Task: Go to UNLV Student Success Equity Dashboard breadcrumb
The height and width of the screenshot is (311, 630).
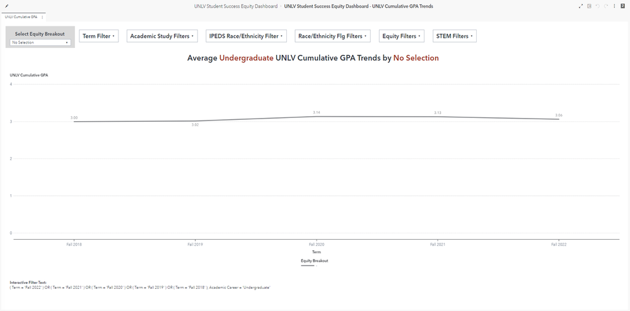Action: click(x=235, y=6)
